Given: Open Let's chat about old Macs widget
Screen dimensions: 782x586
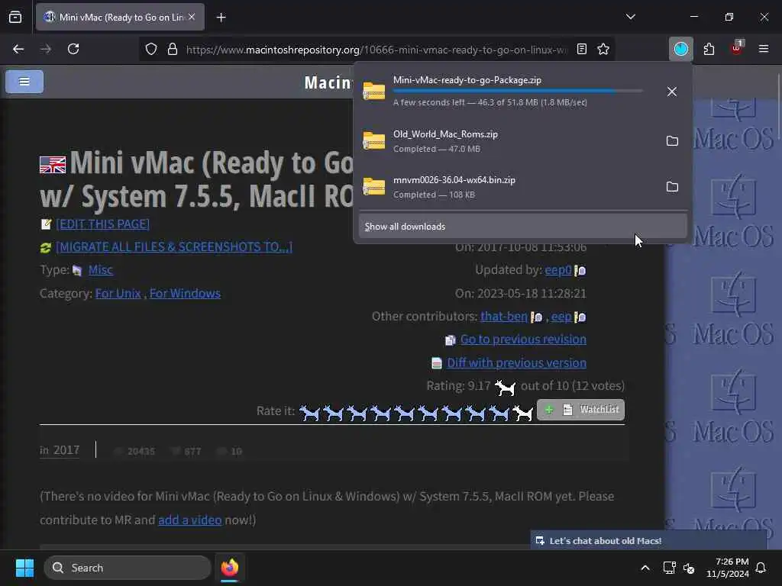Looking at the screenshot, I should [648, 541].
